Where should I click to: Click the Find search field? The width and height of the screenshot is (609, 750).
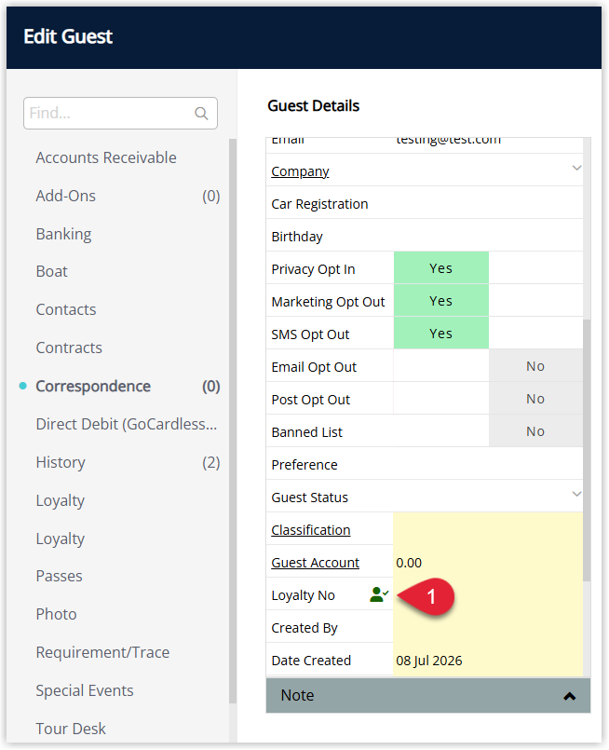tap(120, 114)
